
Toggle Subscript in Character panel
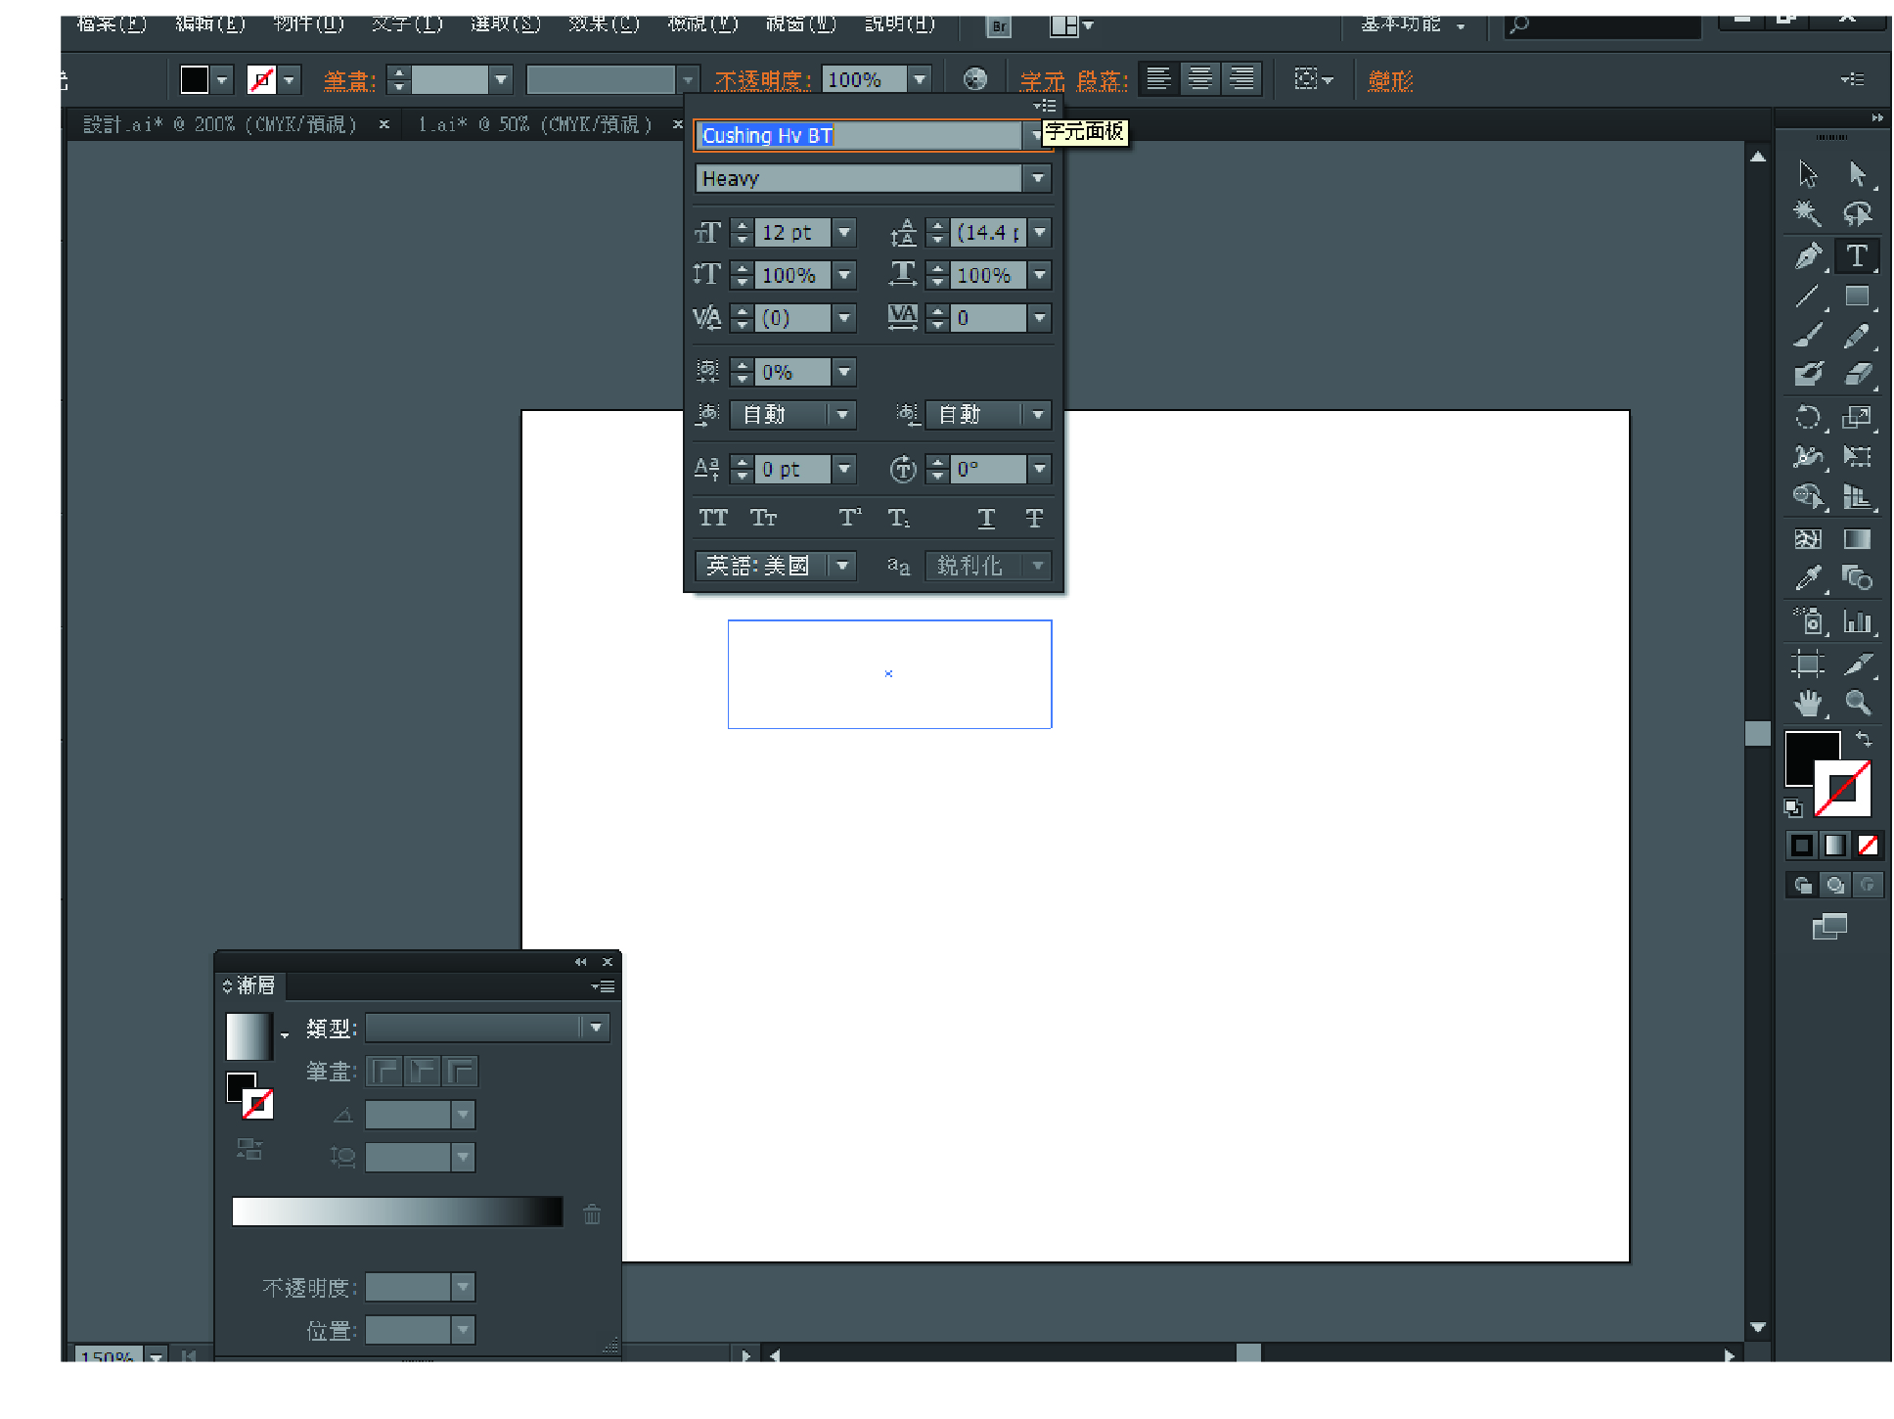pos(898,518)
